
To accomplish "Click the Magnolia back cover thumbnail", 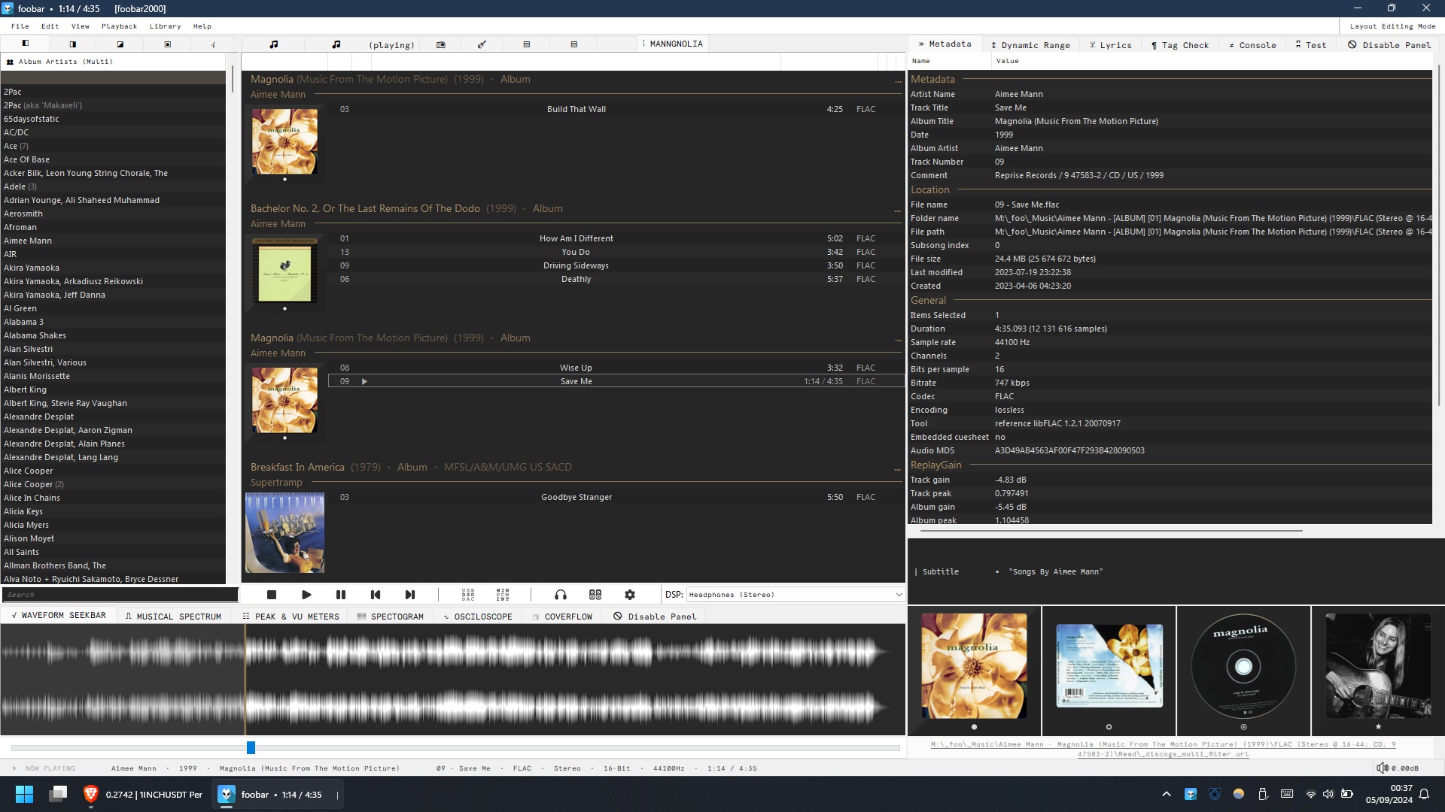I will click(1109, 665).
